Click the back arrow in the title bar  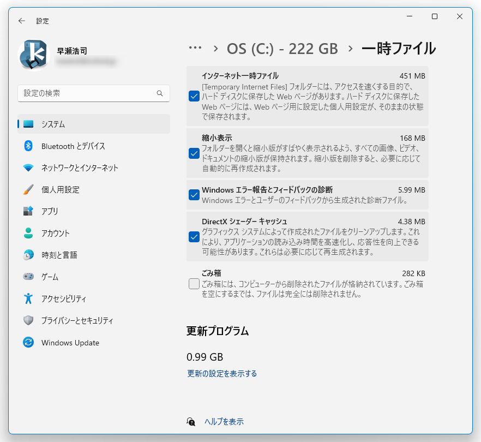pyautogui.click(x=21, y=21)
